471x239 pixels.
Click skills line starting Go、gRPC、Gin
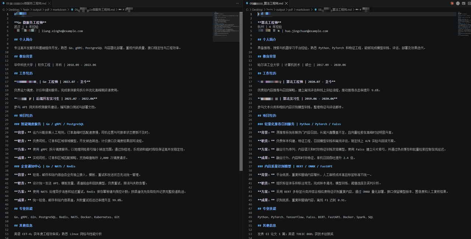coord(67,217)
